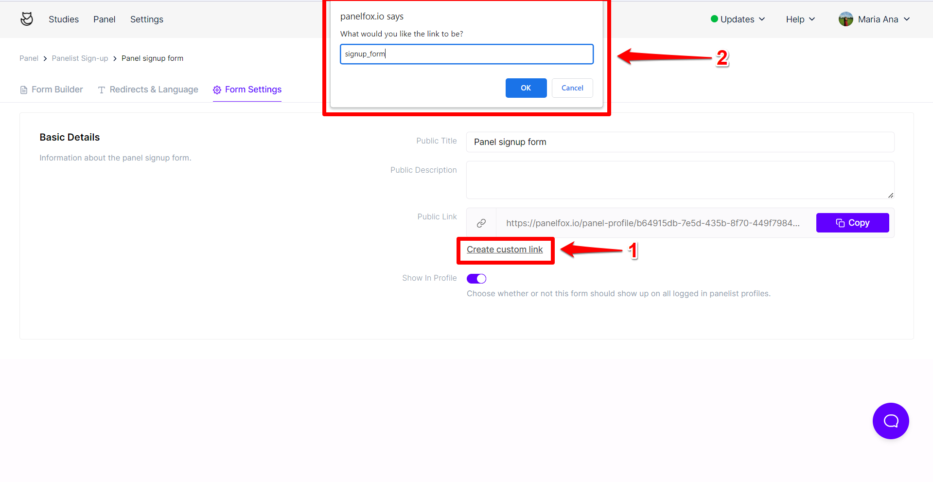
Task: Expand the Updates dropdown
Action: [738, 19]
